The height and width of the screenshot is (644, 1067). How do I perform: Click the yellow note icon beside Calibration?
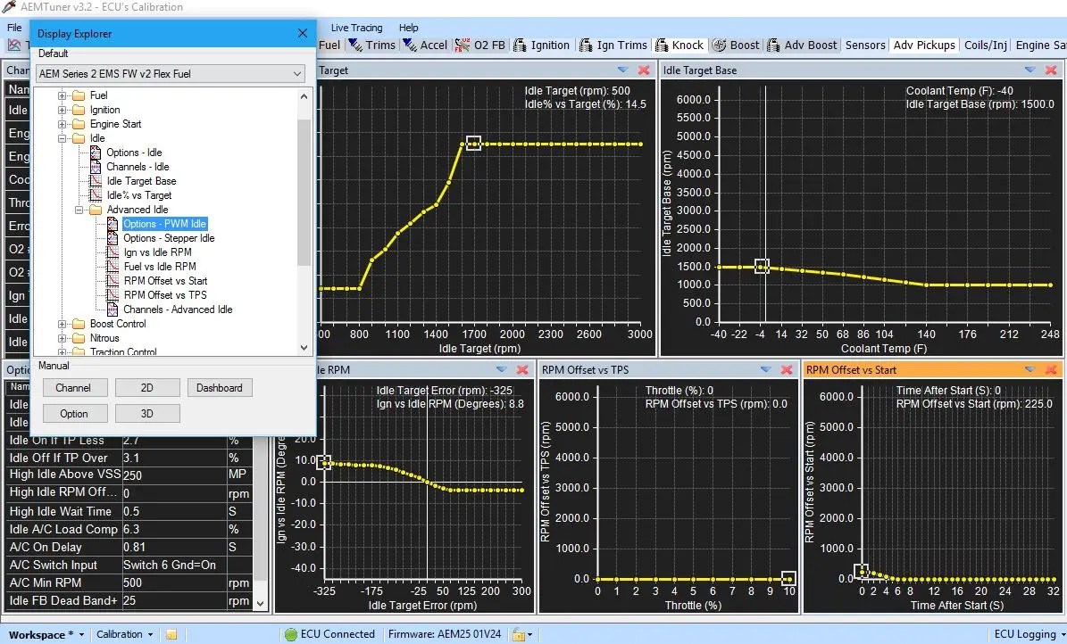click(171, 635)
